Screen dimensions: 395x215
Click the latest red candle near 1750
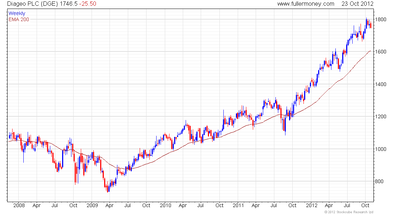click(371, 25)
